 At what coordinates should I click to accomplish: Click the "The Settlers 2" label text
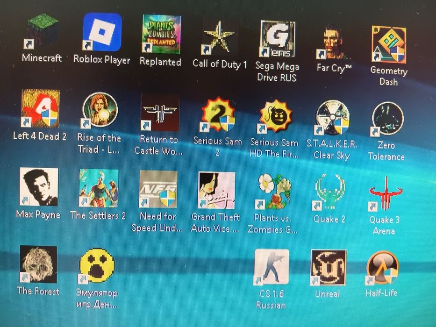pos(98,215)
